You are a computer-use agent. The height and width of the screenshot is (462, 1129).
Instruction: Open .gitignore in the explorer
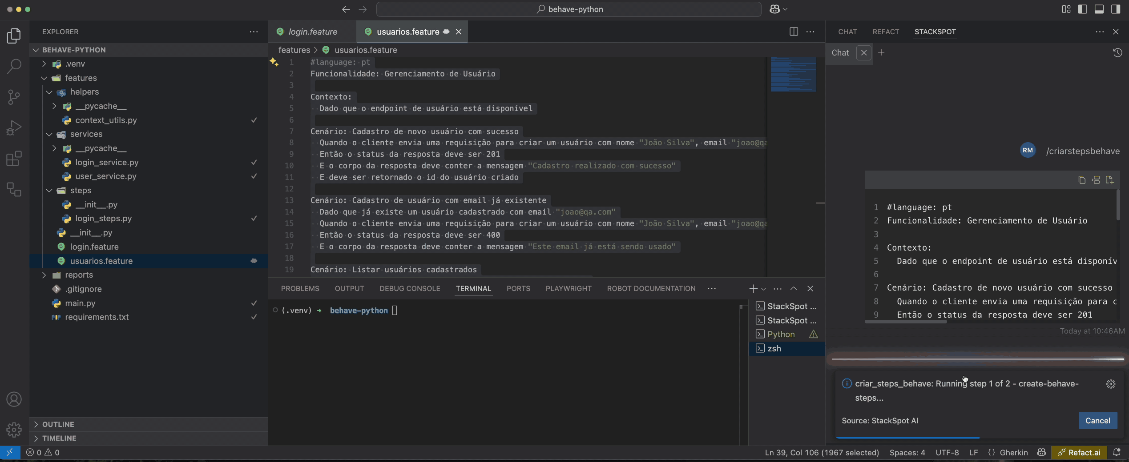pos(149,289)
